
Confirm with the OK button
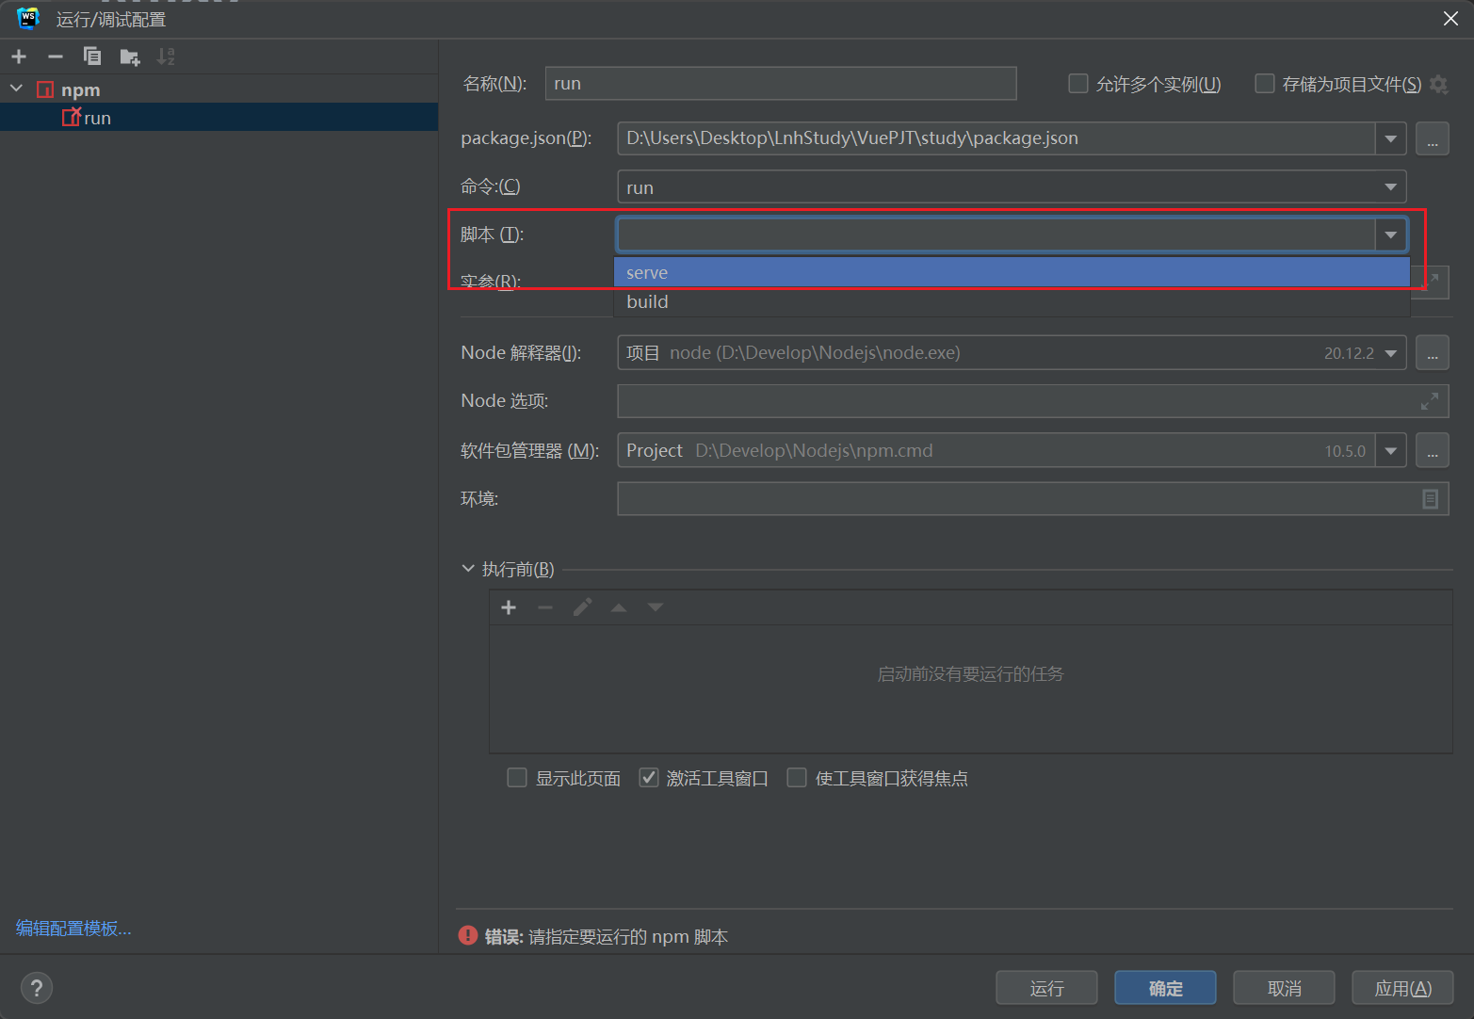1165,988
